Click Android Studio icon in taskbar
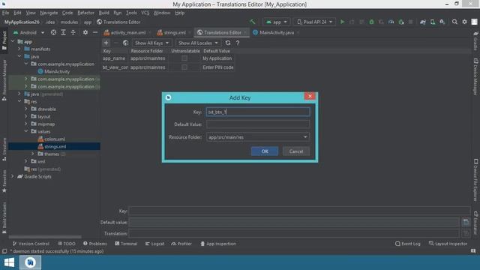Image resolution: width=480 pixels, height=270 pixels. pos(30,262)
